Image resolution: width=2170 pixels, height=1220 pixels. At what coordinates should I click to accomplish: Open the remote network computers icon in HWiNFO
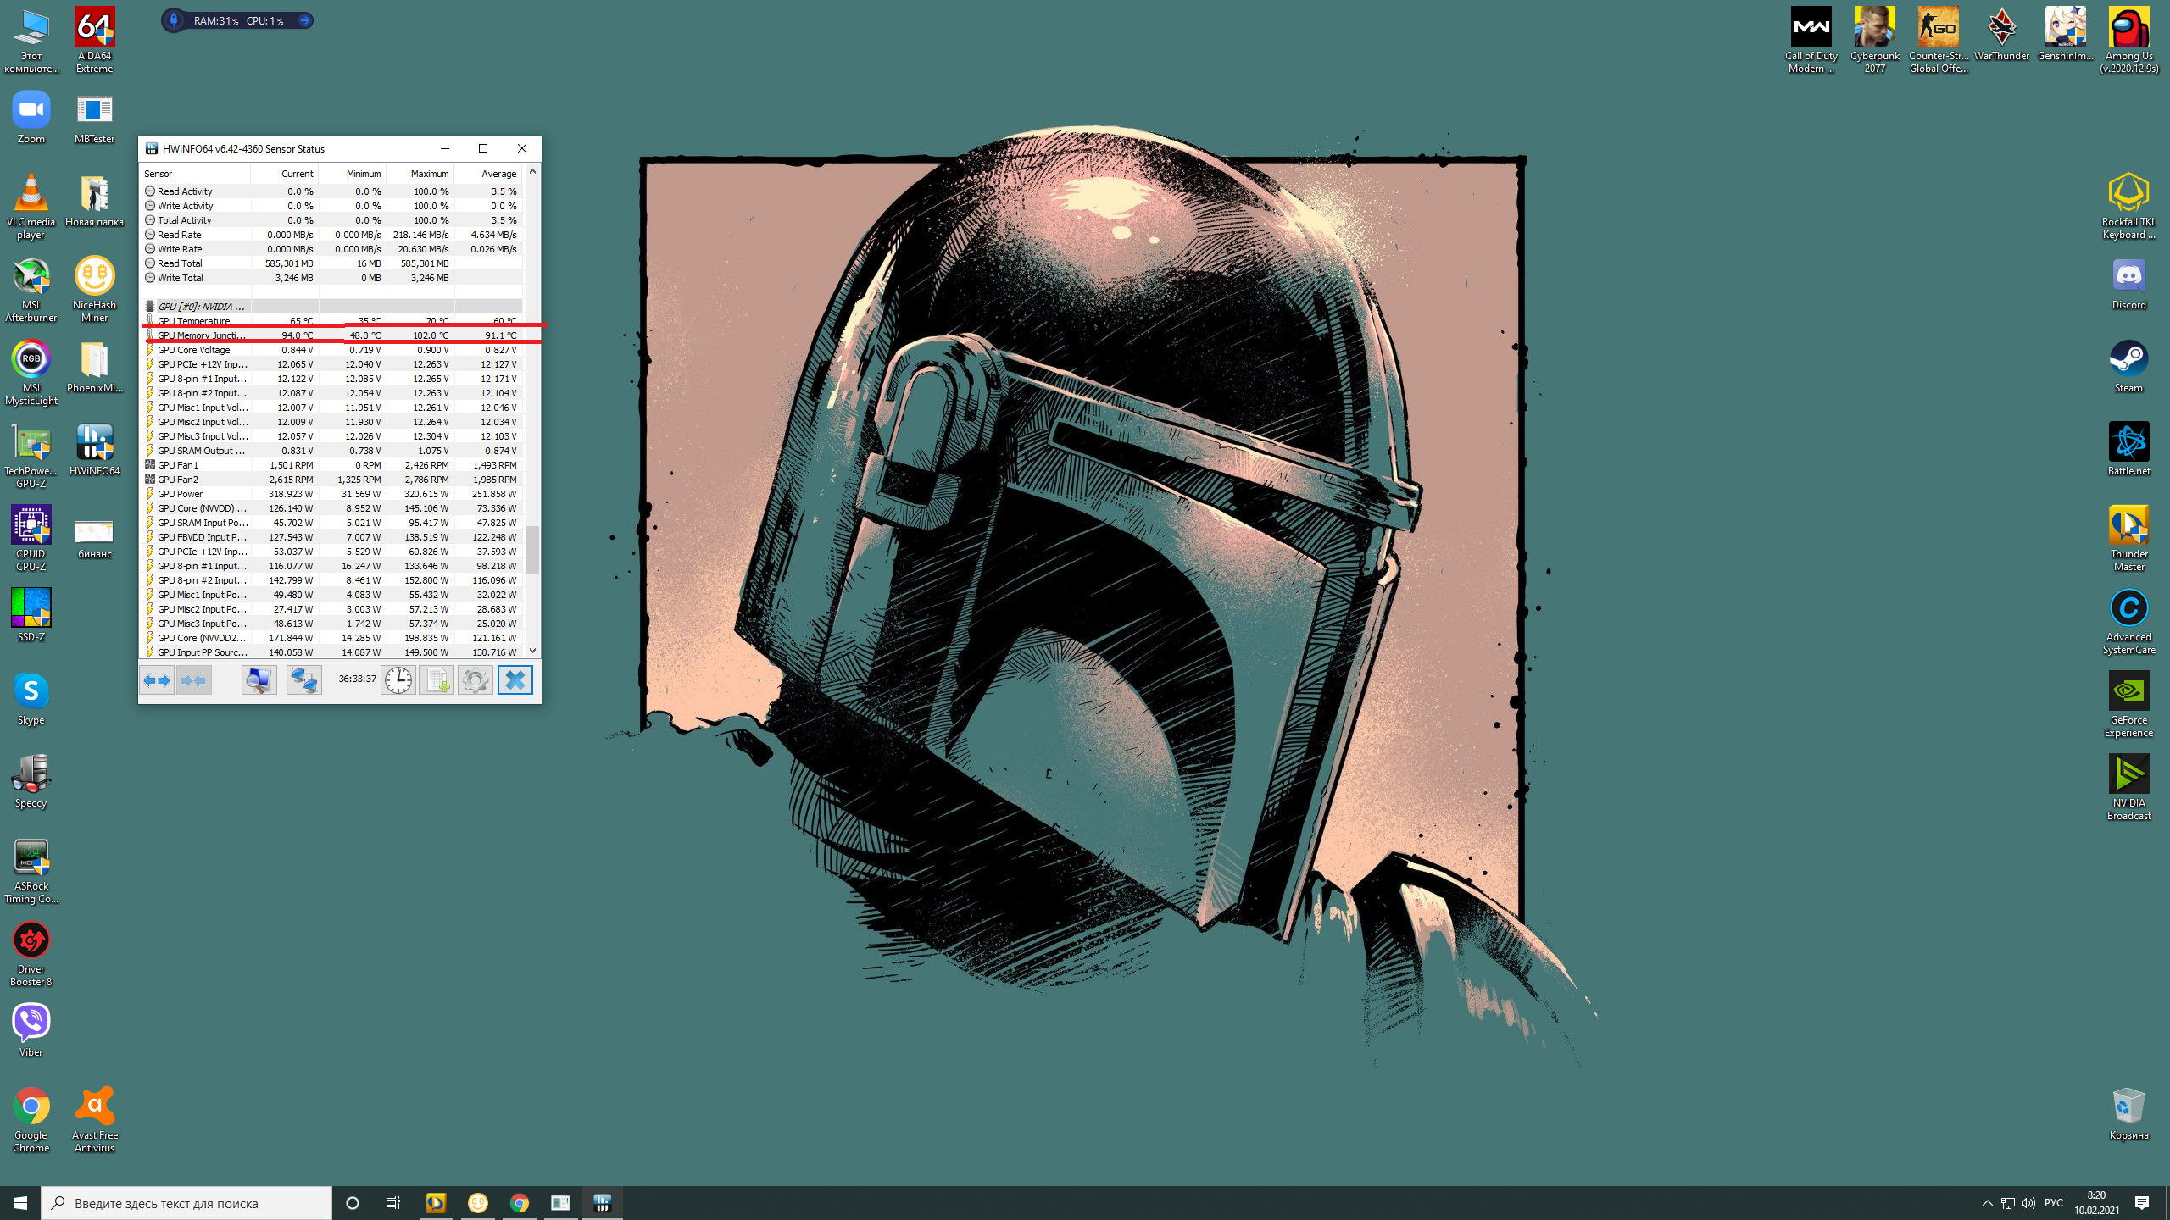click(x=303, y=680)
